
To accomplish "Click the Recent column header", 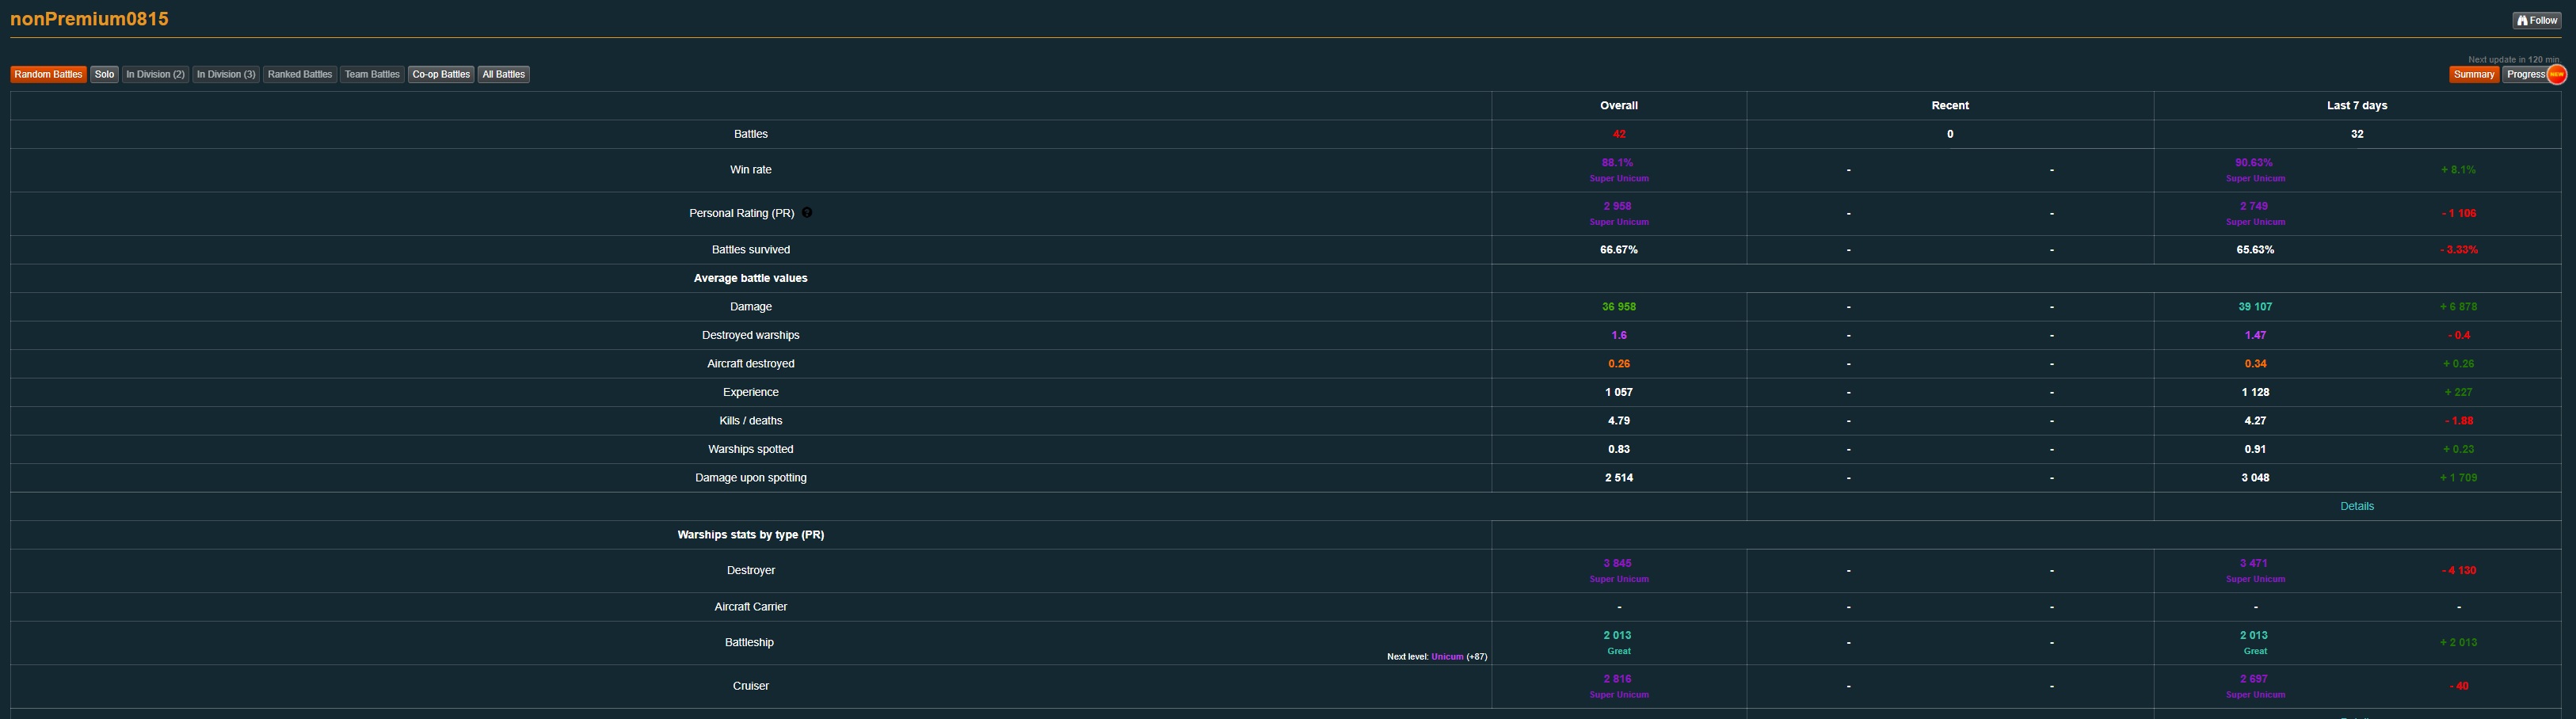I will click(1950, 105).
